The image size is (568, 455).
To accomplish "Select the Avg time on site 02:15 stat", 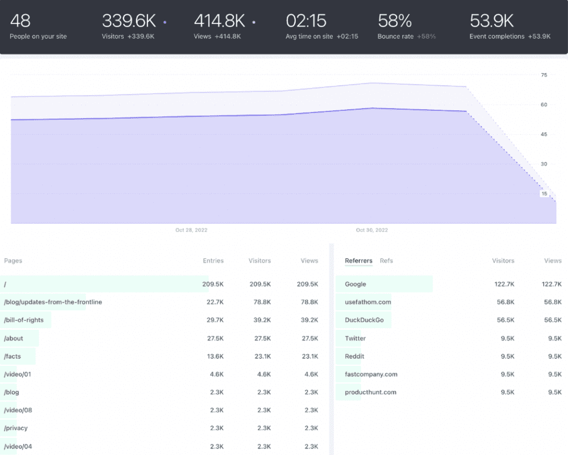I will (x=322, y=26).
